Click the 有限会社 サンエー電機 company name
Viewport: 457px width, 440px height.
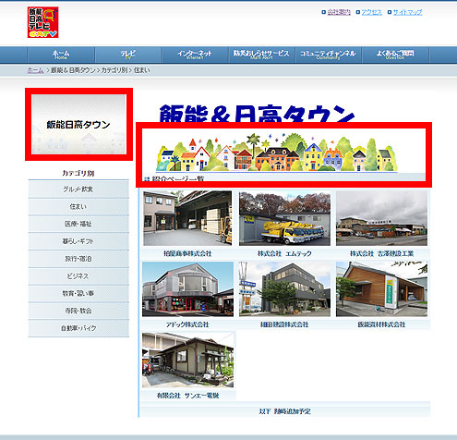coord(187,396)
